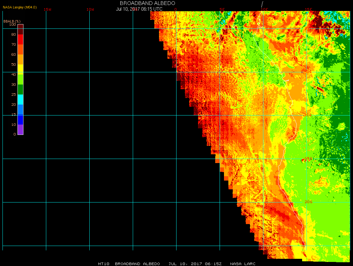Viewport: 353px width, 266px height.
Task: Select the 10W longitude label
Action: (x=90, y=10)
